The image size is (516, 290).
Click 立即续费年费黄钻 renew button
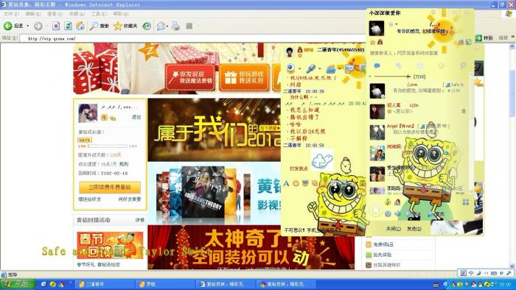click(x=110, y=187)
